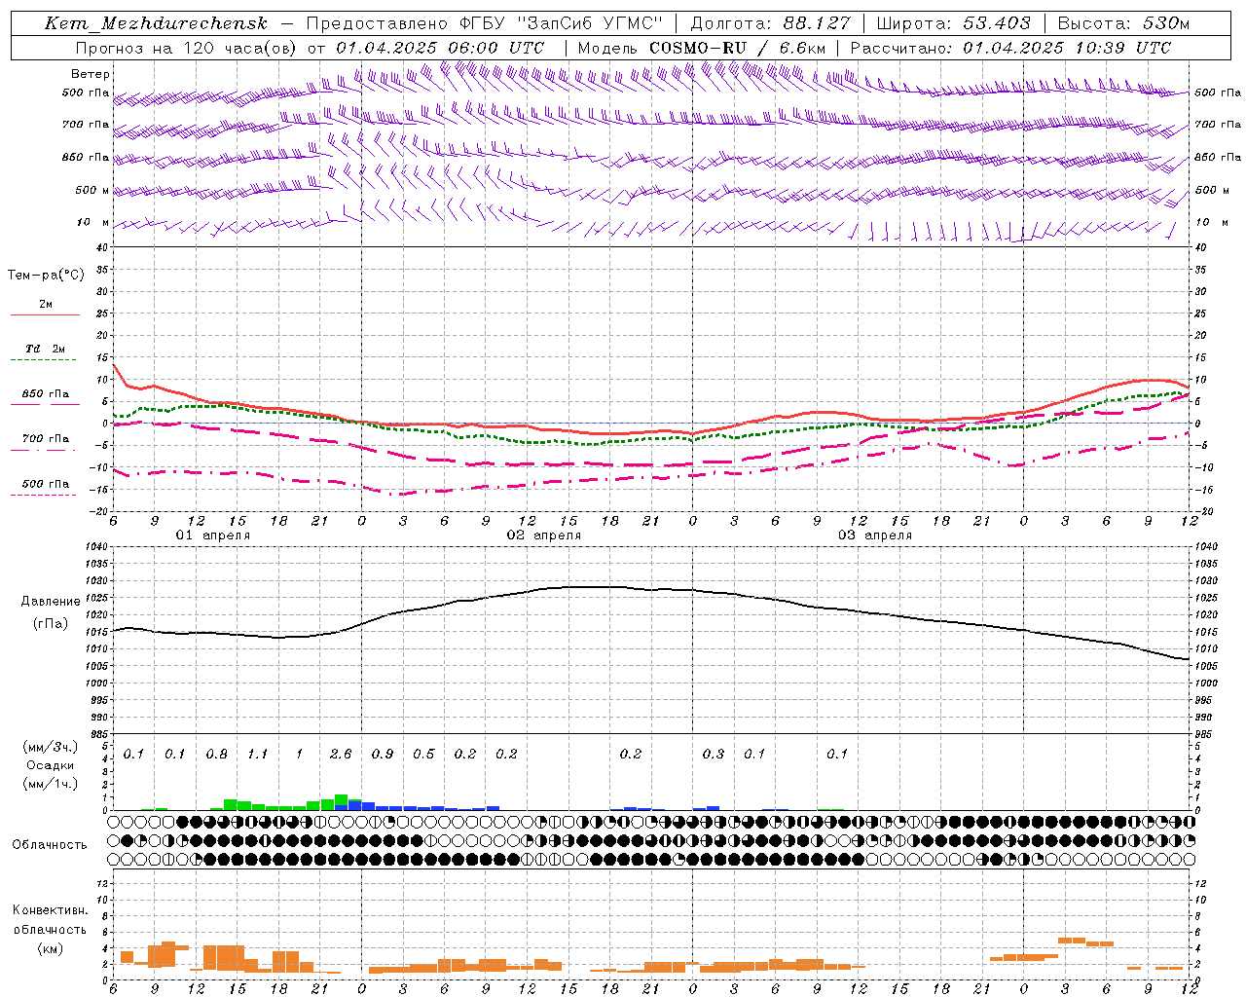This screenshot has height=997, width=1246.
Task: Click the '850 гПа' temperature legend label
Action: (x=45, y=394)
